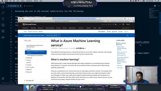
Task: Open Safari downloads icon
Action: (x=125, y=19)
